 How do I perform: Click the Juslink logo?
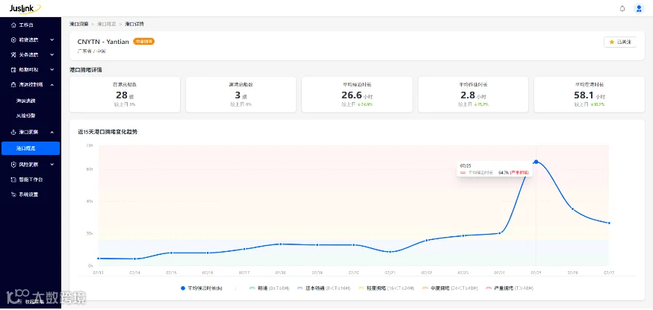(x=25, y=8)
